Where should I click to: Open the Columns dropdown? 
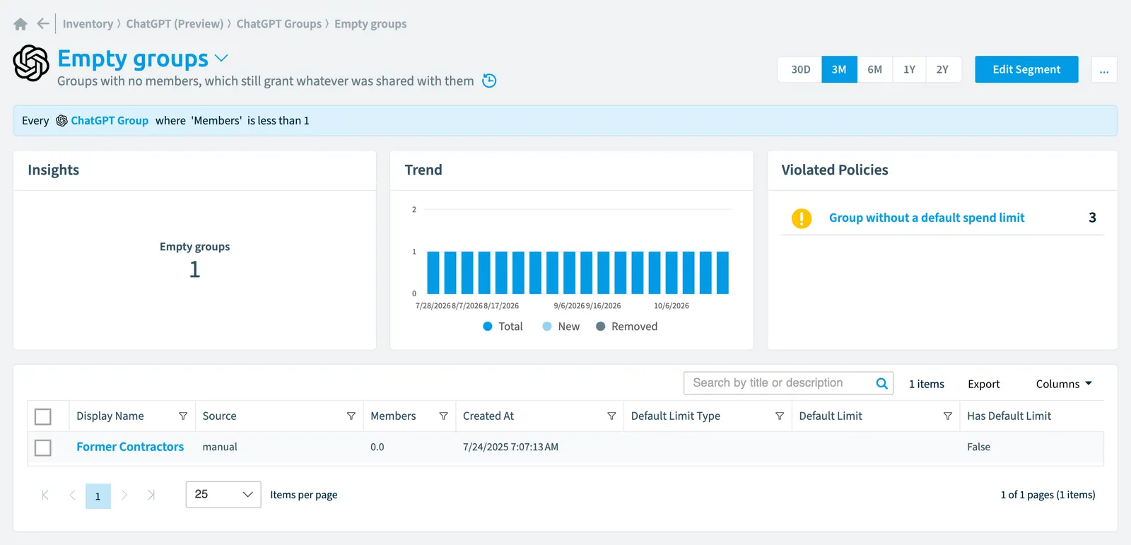1064,384
